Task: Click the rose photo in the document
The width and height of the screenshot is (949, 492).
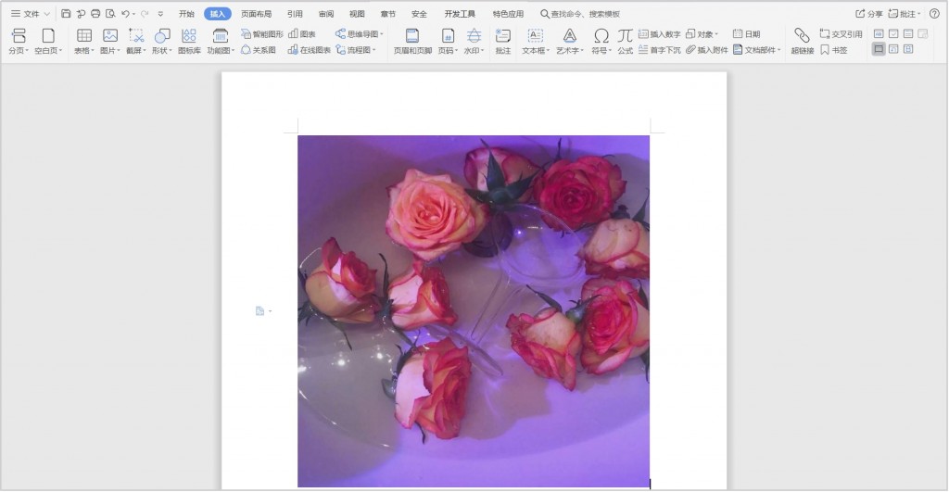Action: [x=474, y=311]
